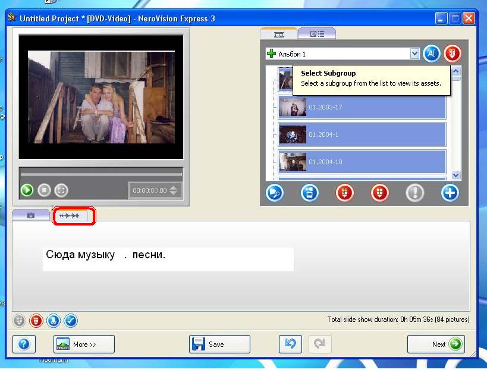Viewport: 487px width, 382px height.
Task: Select the first partially covered picture thumbnail
Action: [285, 80]
